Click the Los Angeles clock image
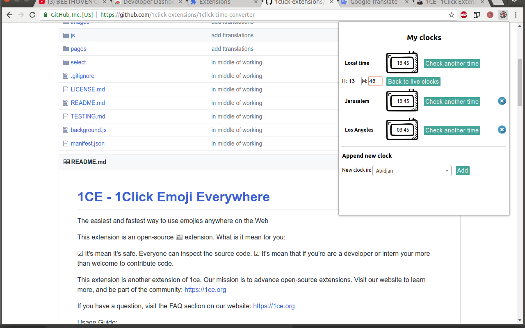Viewport: 525px width, 328px height. [402, 130]
